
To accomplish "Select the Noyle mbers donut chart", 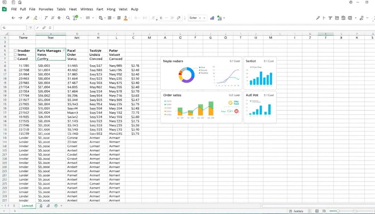I will pyautogui.click(x=187, y=75).
